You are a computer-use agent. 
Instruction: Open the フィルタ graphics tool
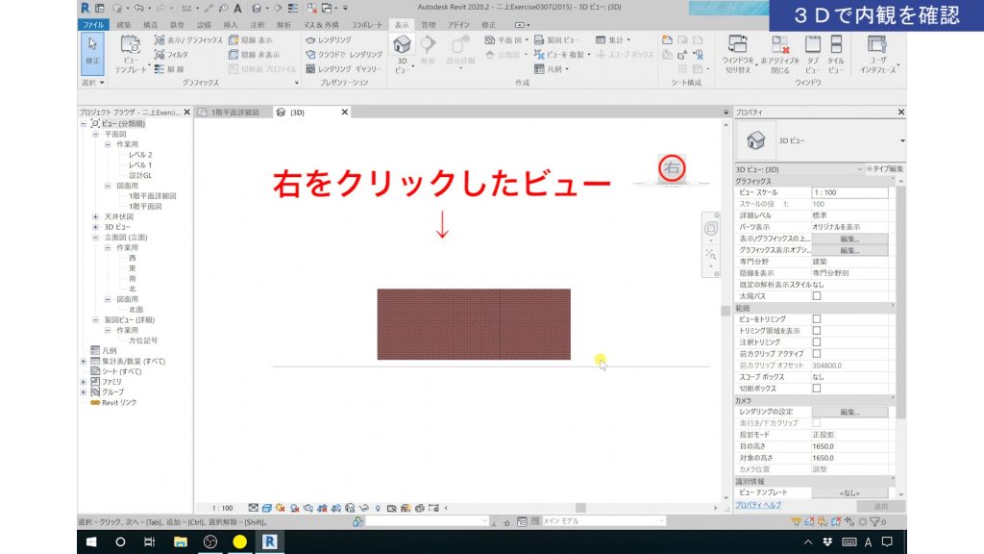[160, 56]
